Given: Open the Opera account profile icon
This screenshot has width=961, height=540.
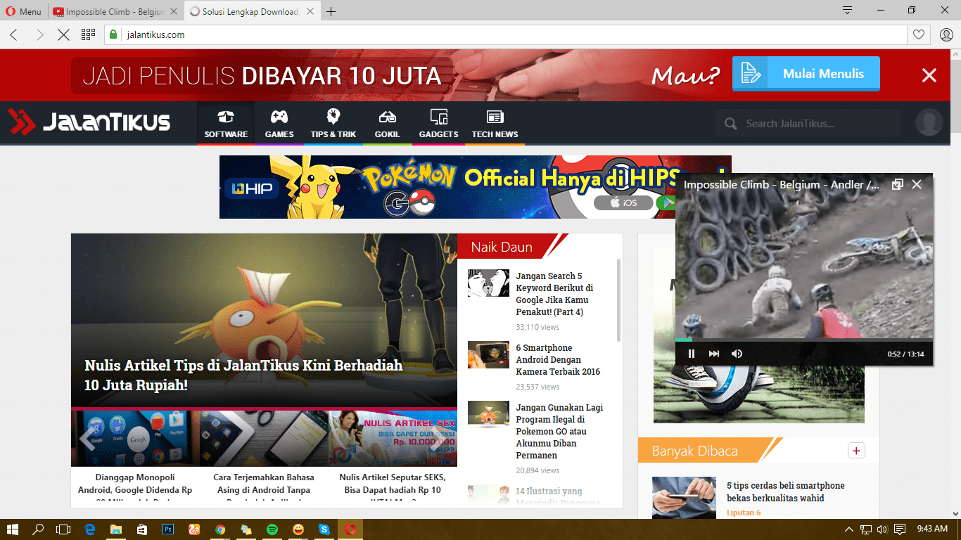Looking at the screenshot, I should (946, 34).
